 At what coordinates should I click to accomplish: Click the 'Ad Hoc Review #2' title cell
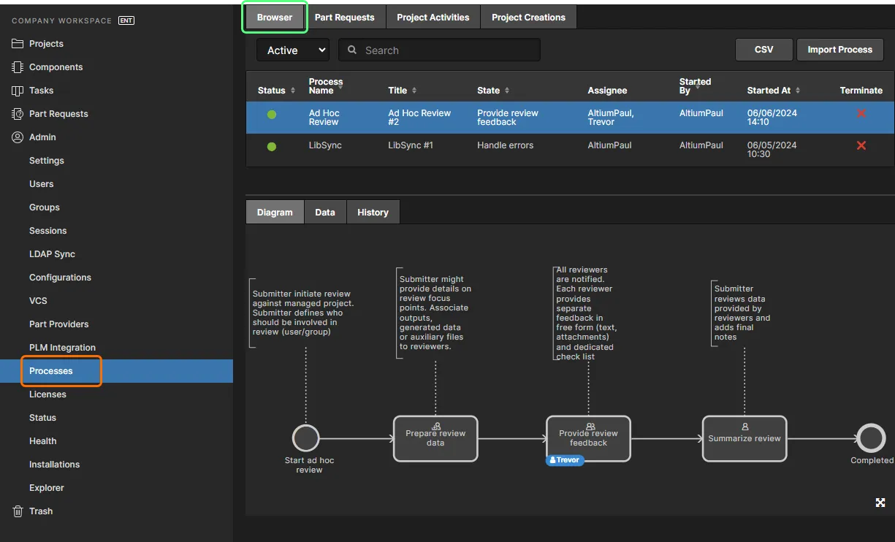point(419,118)
